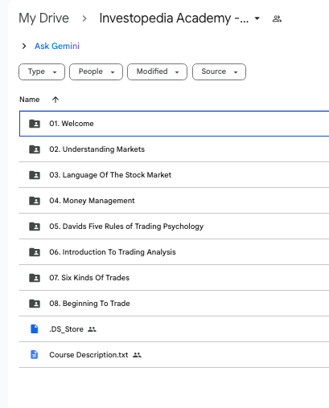Image resolution: width=329 pixels, height=408 pixels.
Task: Expand the Ask Gemini chevron
Action: tap(24, 46)
